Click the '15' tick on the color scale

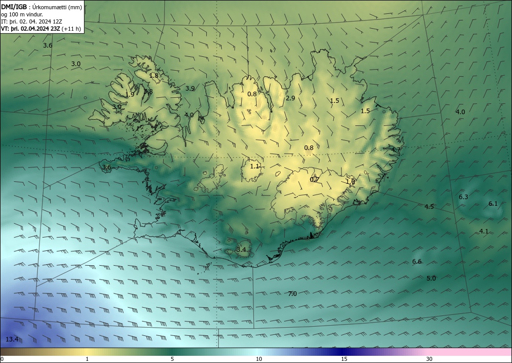pyautogui.click(x=344, y=359)
